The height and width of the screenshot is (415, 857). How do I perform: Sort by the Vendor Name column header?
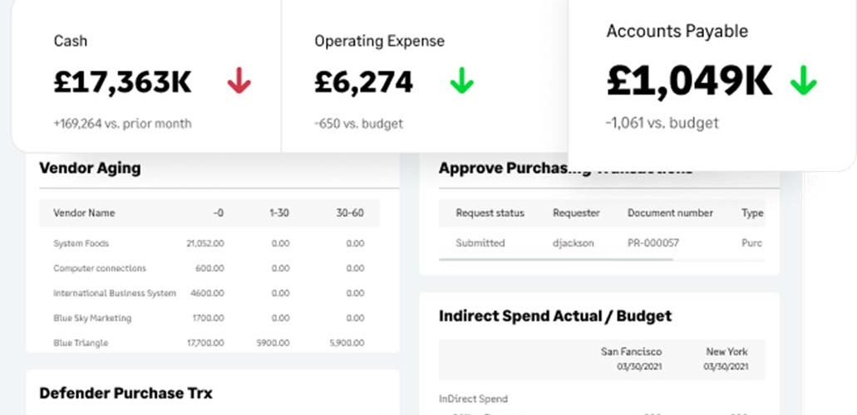tap(84, 213)
